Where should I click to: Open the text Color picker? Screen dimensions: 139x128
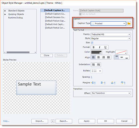tap(96, 52)
